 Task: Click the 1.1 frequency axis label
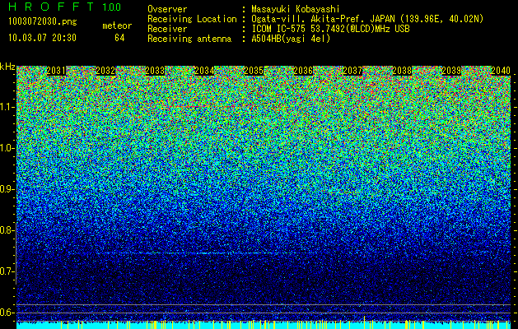click(7, 107)
